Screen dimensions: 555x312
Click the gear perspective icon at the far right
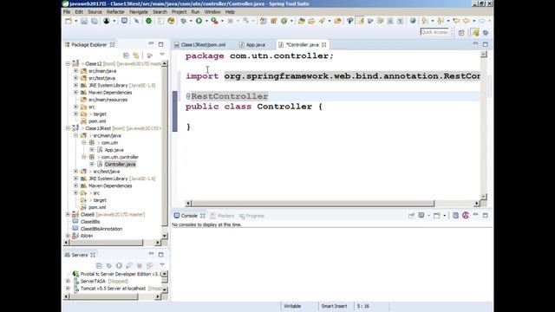[486, 33]
